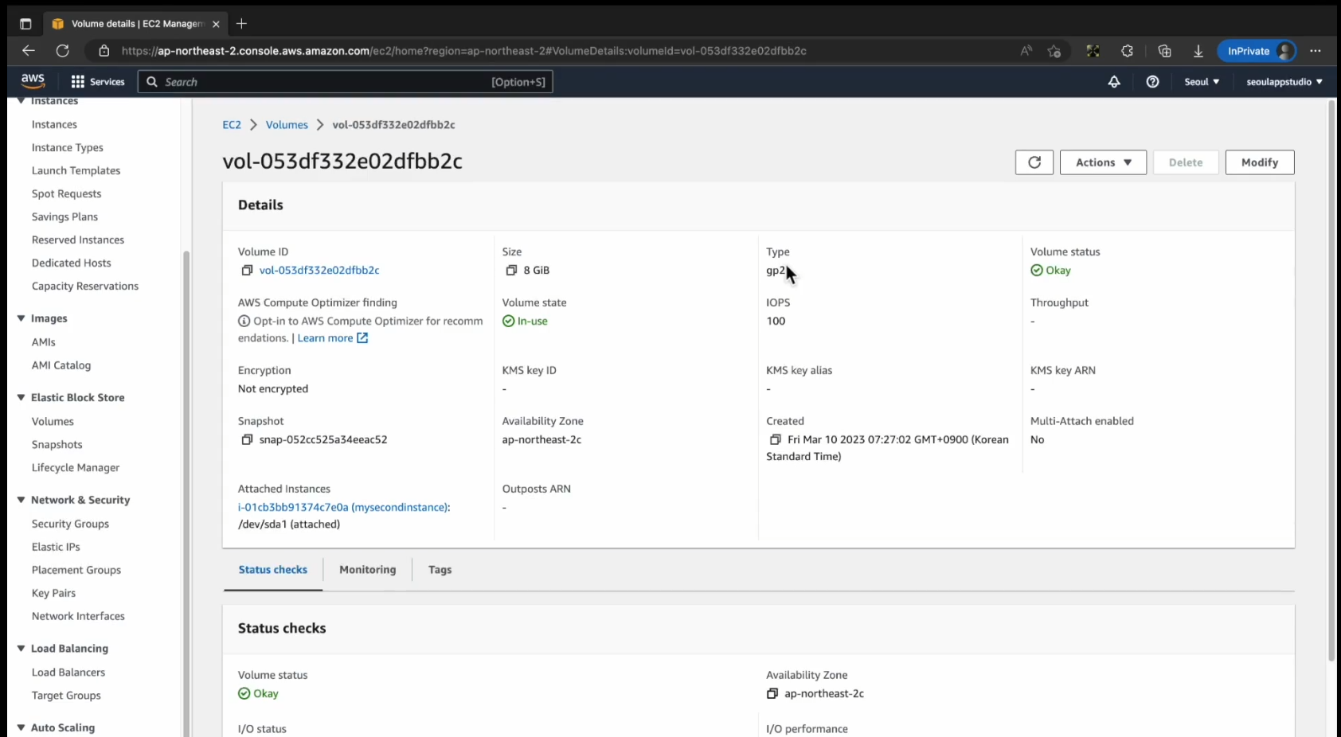Open Lifecycle Manager in the sidebar
1341x737 pixels.
[76, 468]
